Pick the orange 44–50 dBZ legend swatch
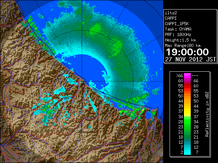Viewport: 218px width, 163px height. pyautogui.click(x=187, y=101)
